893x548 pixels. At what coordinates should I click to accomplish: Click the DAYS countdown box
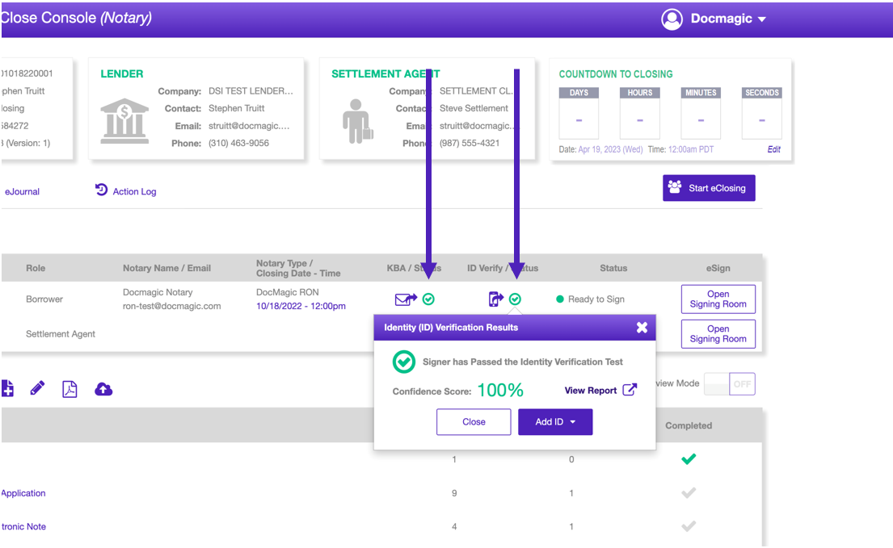coord(579,113)
